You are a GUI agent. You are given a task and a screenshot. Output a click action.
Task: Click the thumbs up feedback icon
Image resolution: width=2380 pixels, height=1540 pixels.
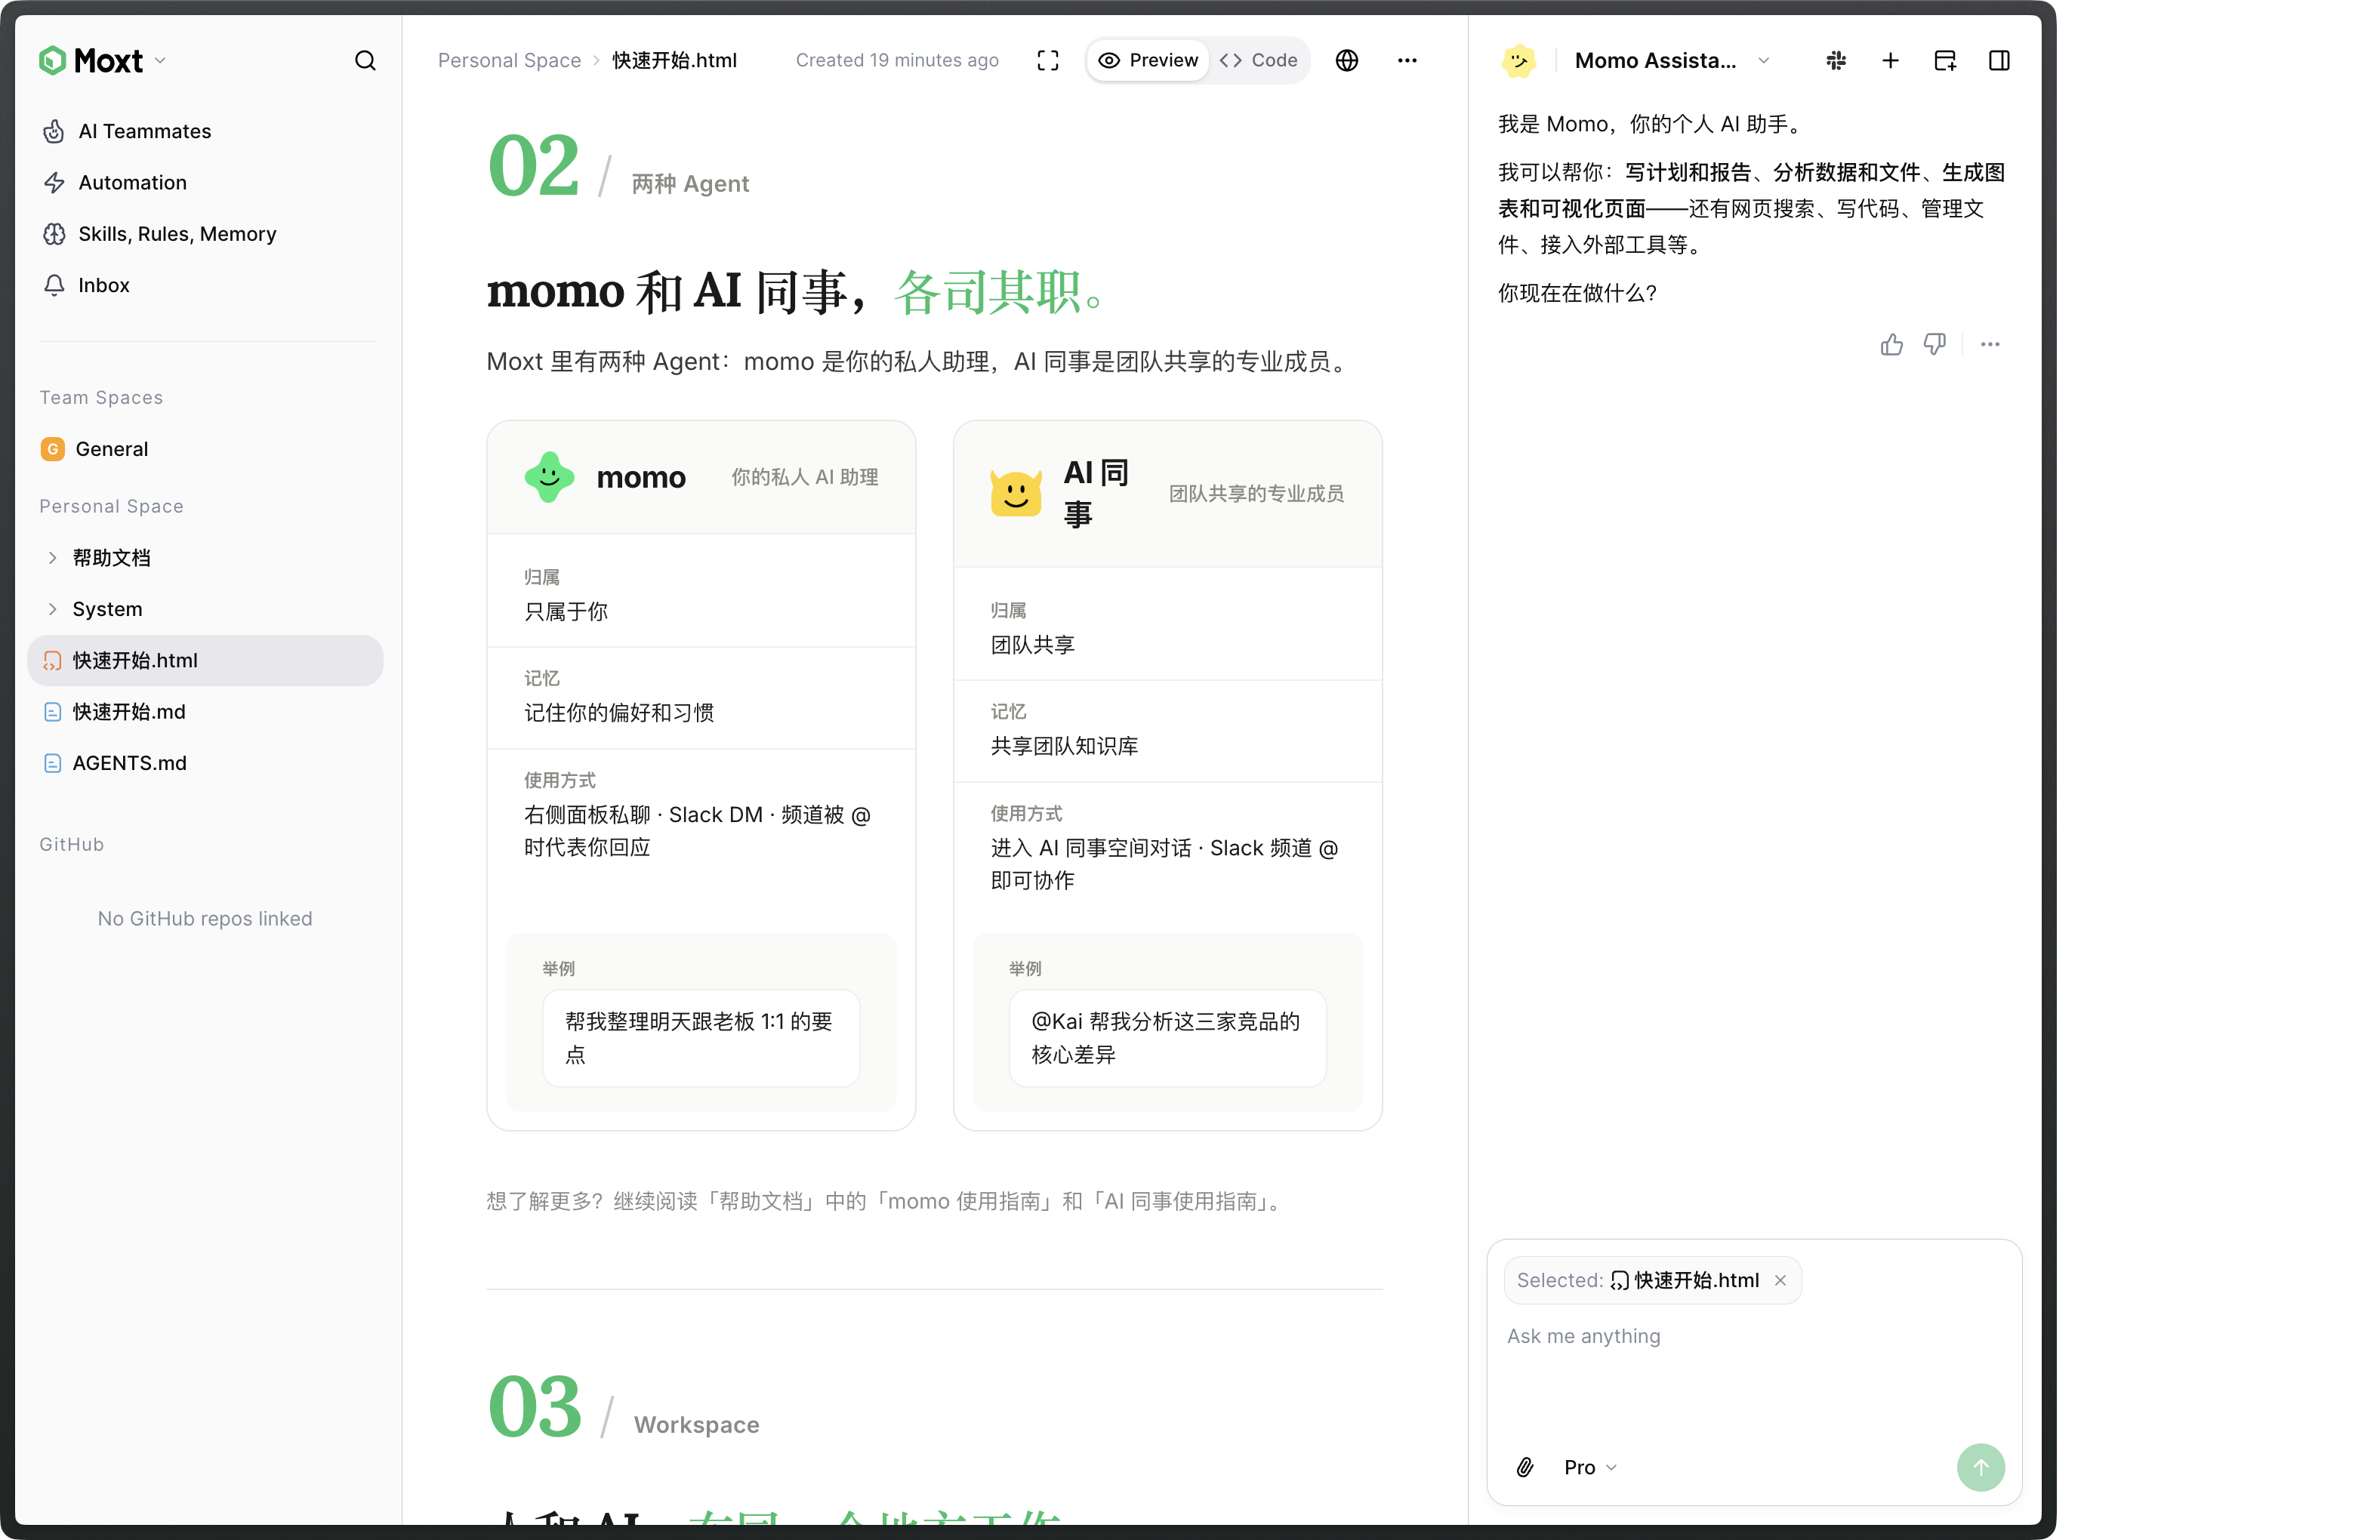coord(1890,345)
